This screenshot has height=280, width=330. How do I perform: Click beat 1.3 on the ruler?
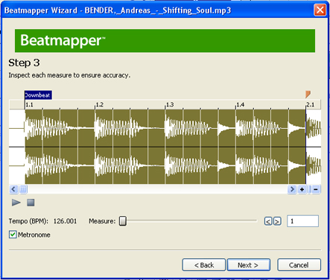point(170,105)
